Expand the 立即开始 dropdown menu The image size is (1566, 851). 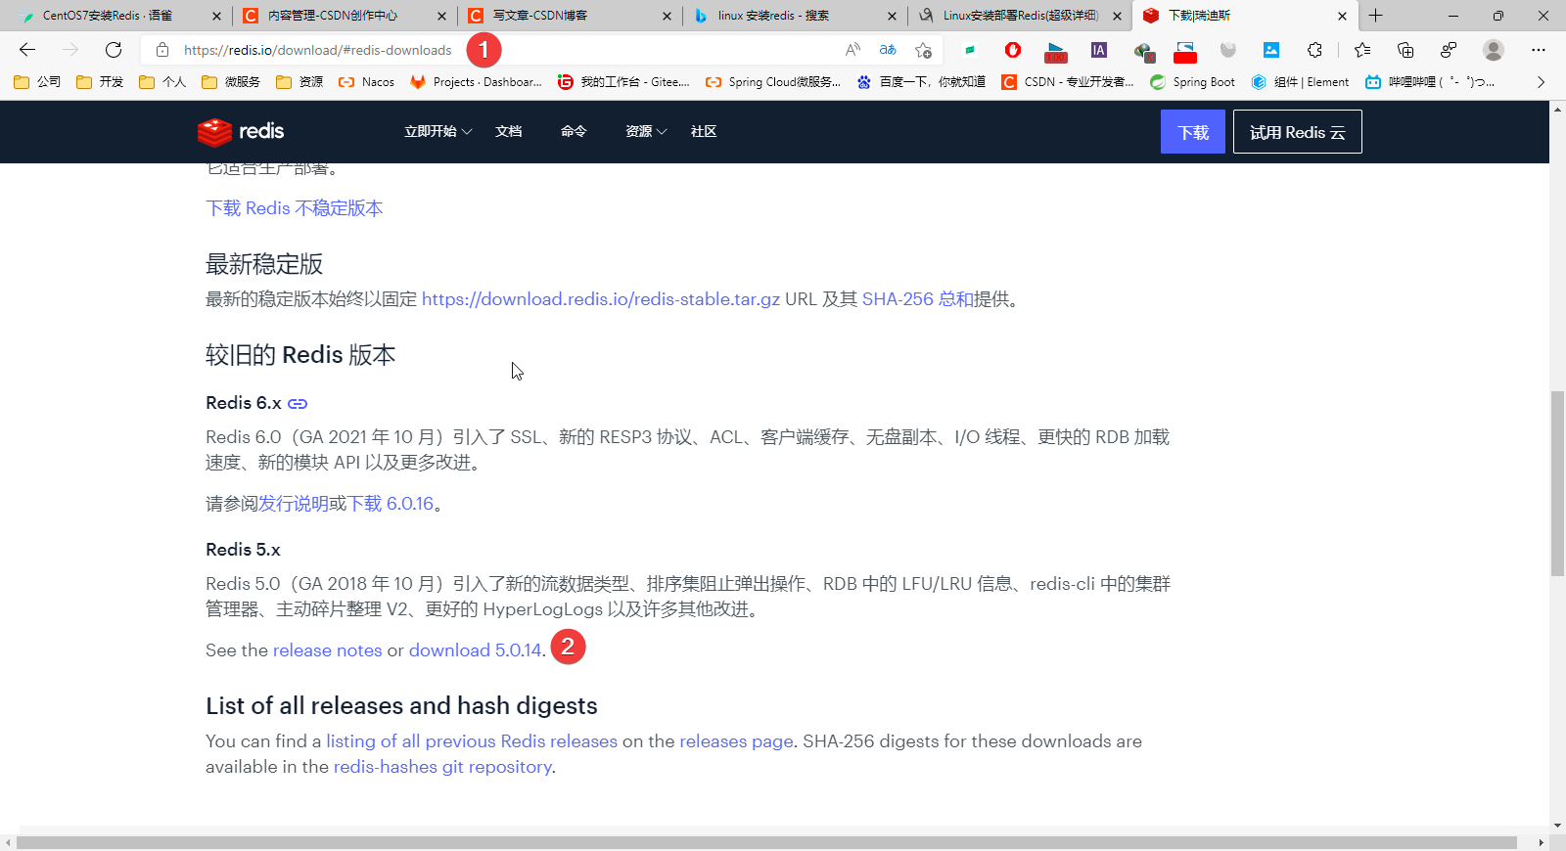[x=438, y=131]
